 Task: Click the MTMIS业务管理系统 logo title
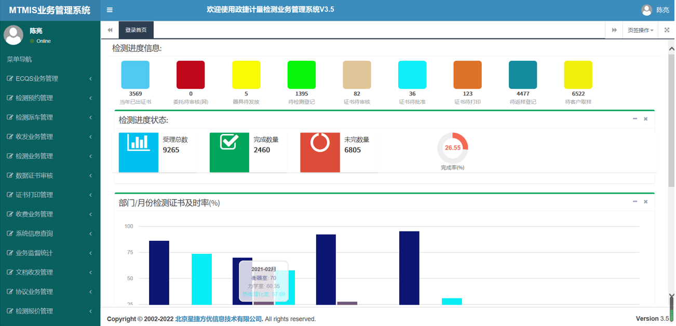coord(50,10)
